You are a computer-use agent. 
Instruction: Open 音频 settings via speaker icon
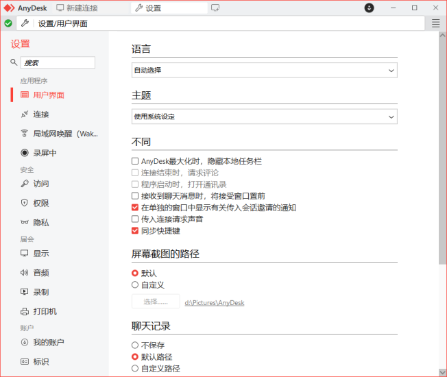tap(25, 273)
